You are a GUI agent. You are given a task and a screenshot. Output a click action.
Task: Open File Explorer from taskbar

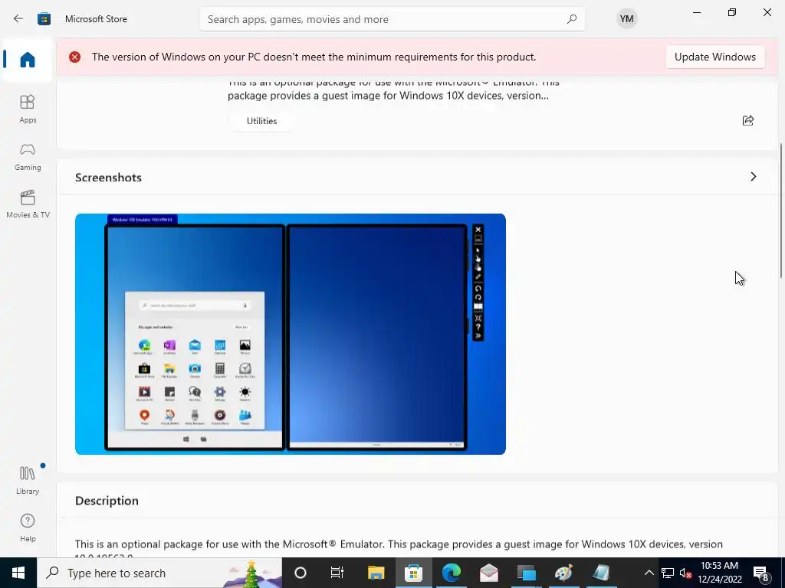pos(376,573)
